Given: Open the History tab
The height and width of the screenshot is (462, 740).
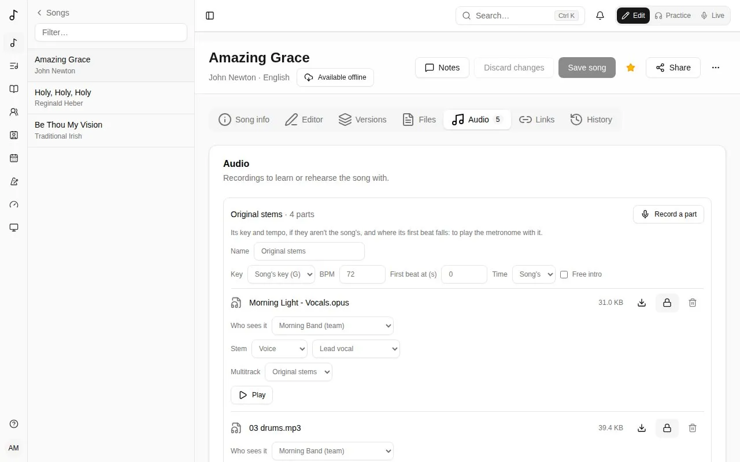Looking at the screenshot, I should 591,120.
